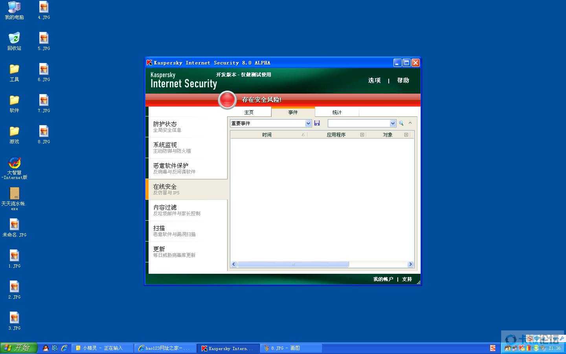Click the Kaspersky K icon in system tray
The image size is (566, 354).
pos(522,348)
